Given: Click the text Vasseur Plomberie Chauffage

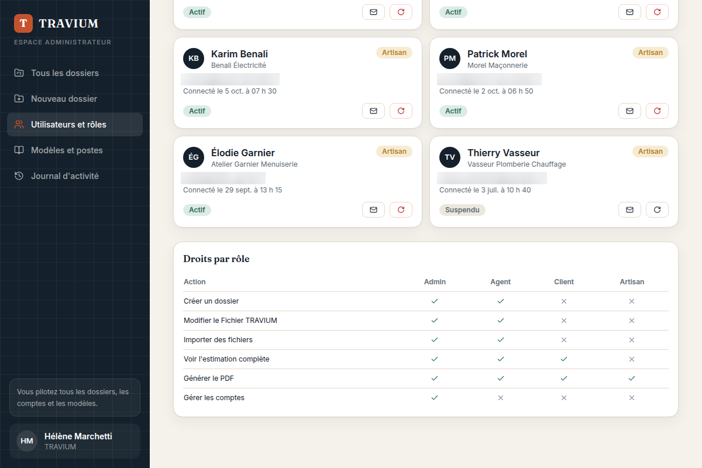Looking at the screenshot, I should coord(517,164).
